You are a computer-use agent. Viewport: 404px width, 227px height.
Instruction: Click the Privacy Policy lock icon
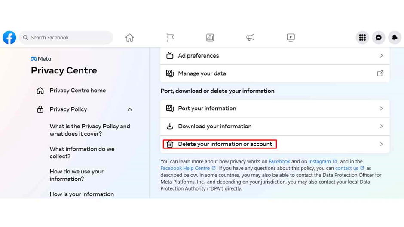coord(40,109)
